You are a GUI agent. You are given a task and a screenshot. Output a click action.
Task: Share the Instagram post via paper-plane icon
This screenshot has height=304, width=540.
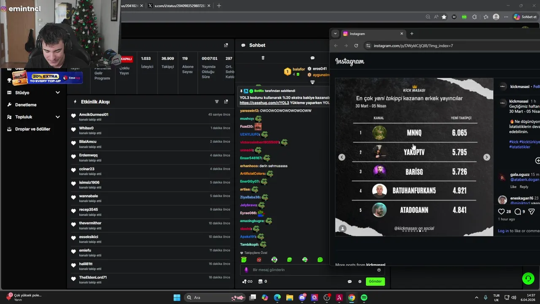point(532,212)
